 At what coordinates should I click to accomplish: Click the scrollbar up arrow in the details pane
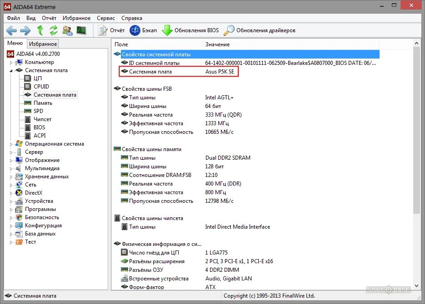(x=417, y=43)
